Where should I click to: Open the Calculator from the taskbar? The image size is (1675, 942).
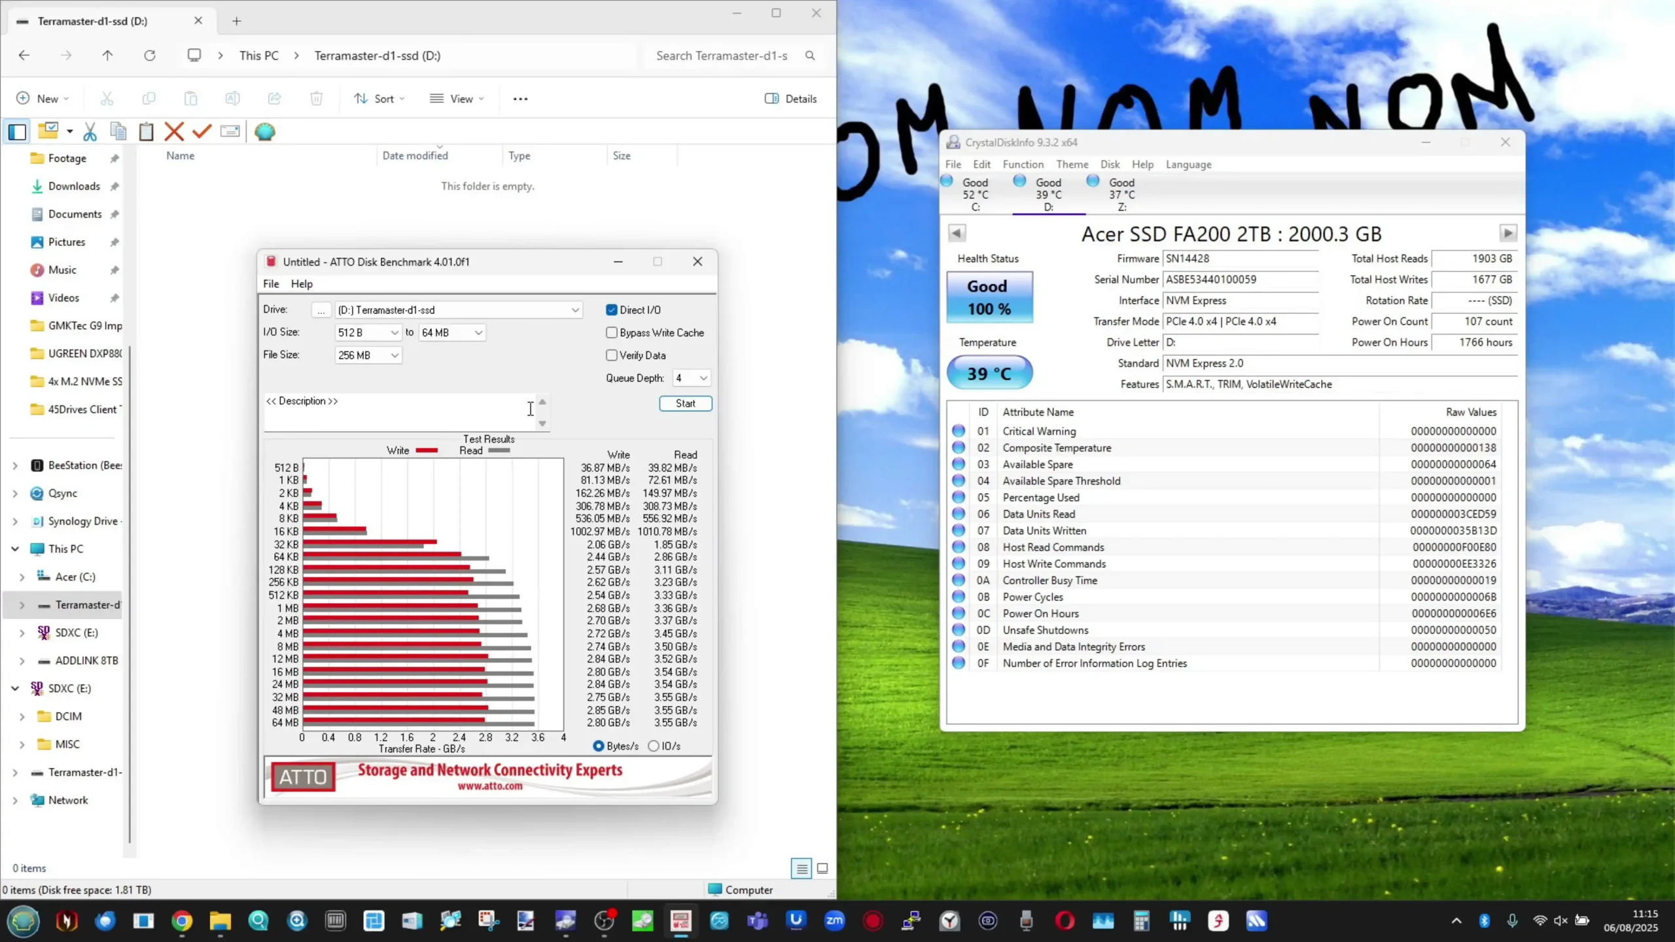coord(1142,921)
